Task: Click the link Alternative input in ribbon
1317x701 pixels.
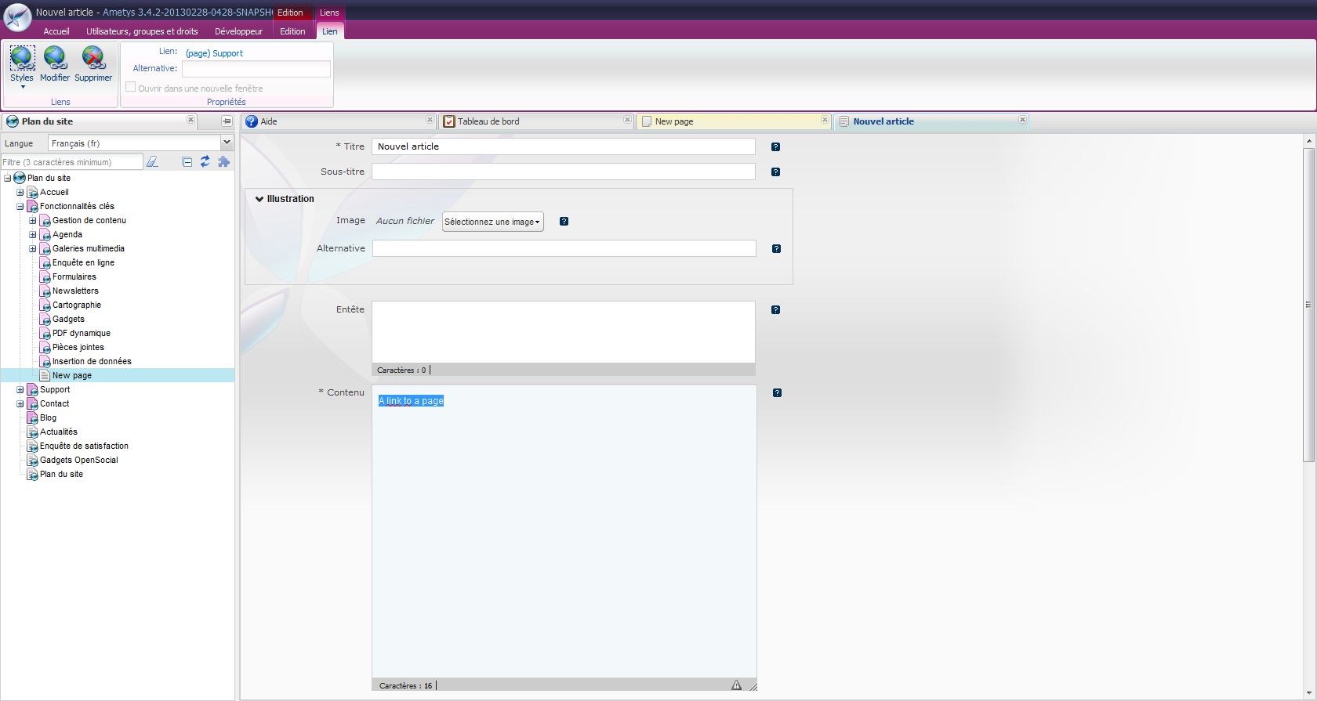Action: click(256, 69)
